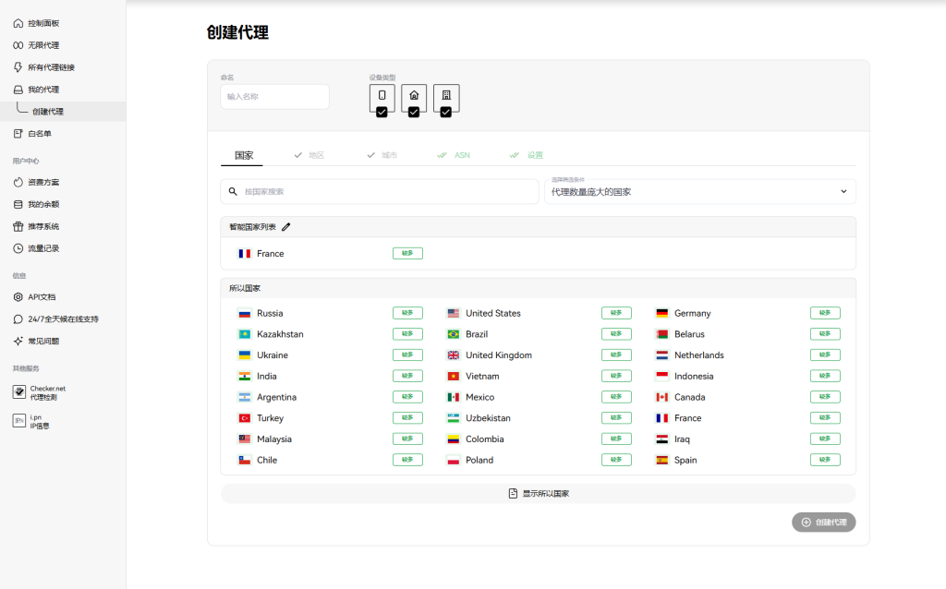Open 控制面板 from the sidebar
The width and height of the screenshot is (946, 589).
pos(42,23)
